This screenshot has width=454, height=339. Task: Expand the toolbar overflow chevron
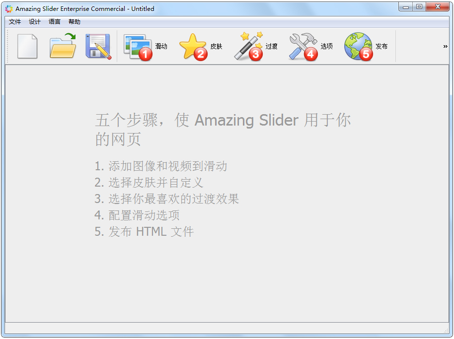(x=445, y=46)
